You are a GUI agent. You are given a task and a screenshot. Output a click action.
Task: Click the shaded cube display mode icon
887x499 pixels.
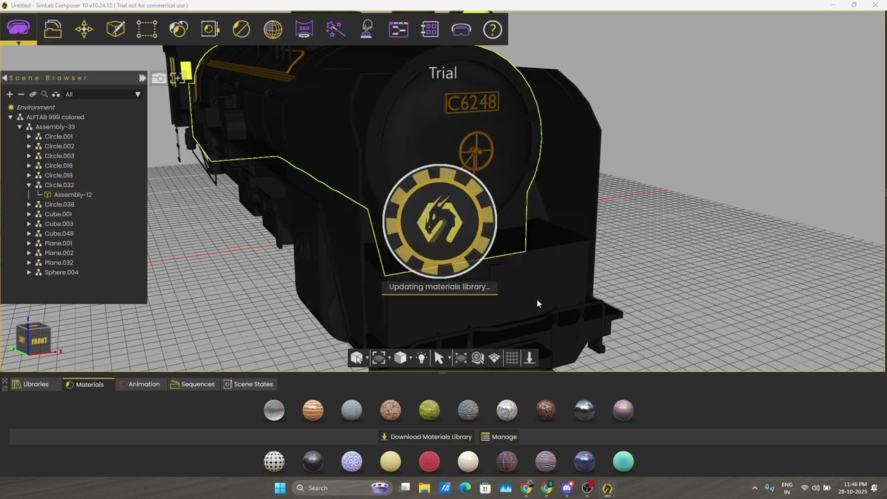pyautogui.click(x=400, y=358)
